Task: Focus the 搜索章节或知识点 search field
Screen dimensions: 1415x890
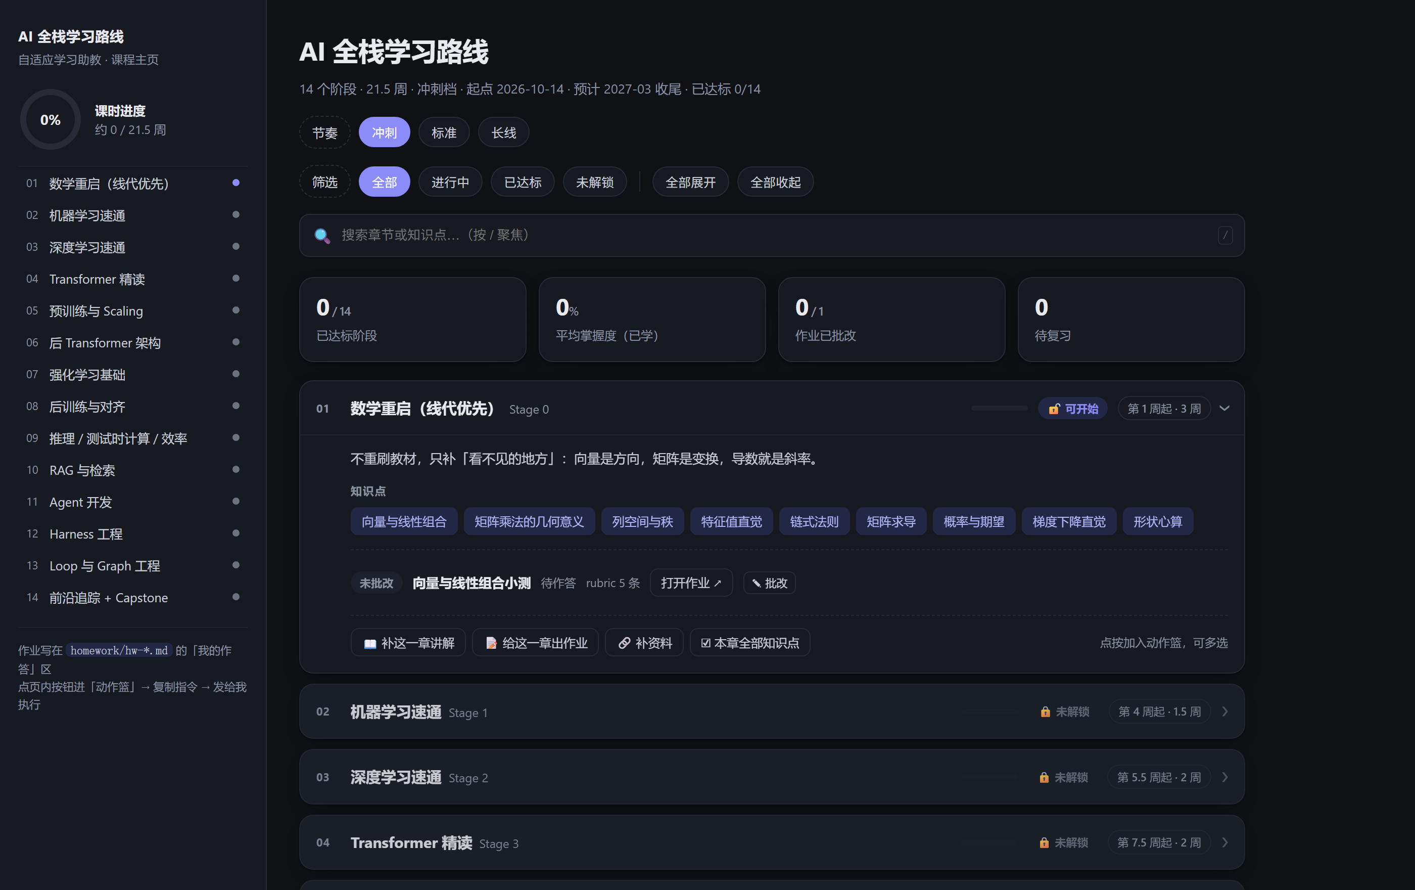Action: 772,235
